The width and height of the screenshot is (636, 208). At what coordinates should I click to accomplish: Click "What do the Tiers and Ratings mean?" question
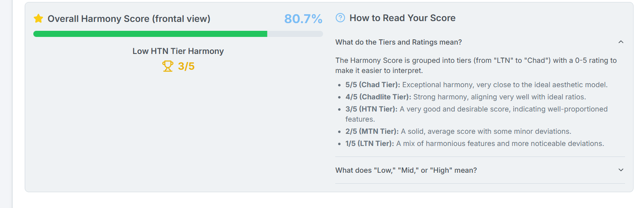pos(398,42)
